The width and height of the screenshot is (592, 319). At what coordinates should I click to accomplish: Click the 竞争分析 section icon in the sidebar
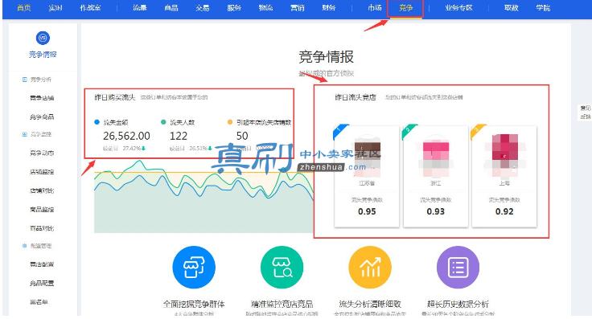(25, 80)
